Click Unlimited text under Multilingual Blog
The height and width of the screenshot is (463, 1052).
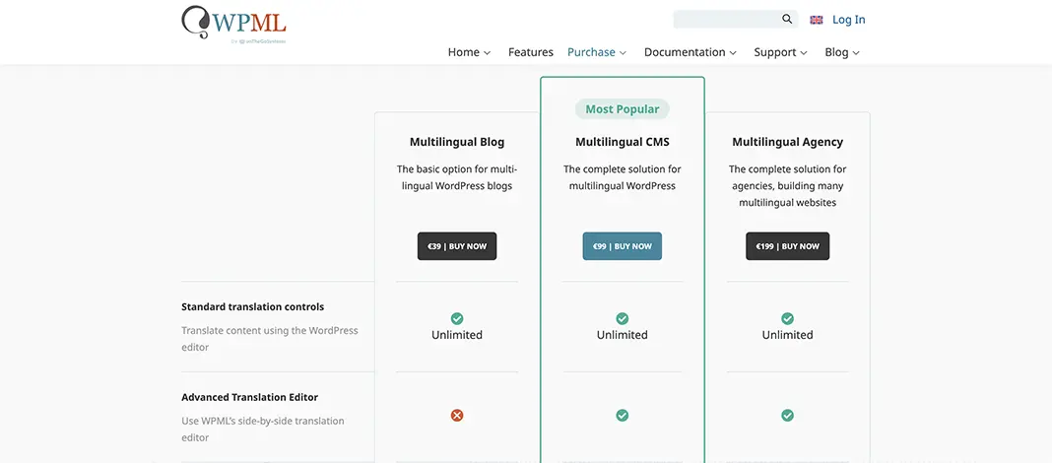(x=457, y=335)
